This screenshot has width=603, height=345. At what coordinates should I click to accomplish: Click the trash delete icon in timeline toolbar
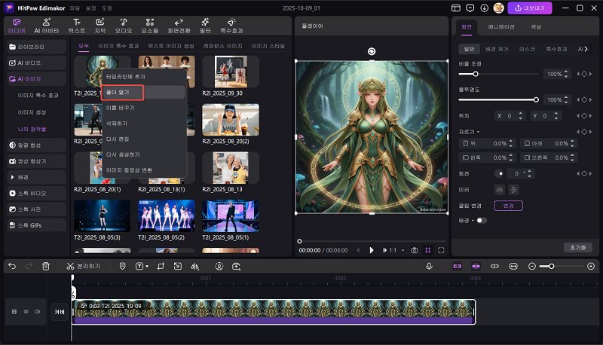(46, 266)
